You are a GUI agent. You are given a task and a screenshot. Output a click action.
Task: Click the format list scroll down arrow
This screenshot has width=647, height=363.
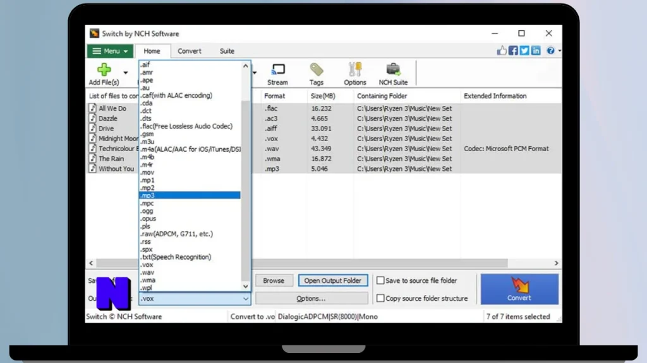pos(246,286)
